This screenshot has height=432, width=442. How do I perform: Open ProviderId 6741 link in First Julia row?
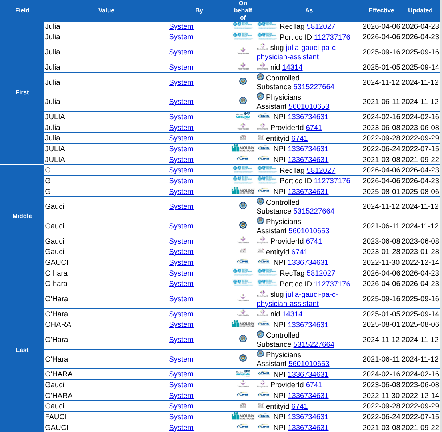click(x=314, y=128)
